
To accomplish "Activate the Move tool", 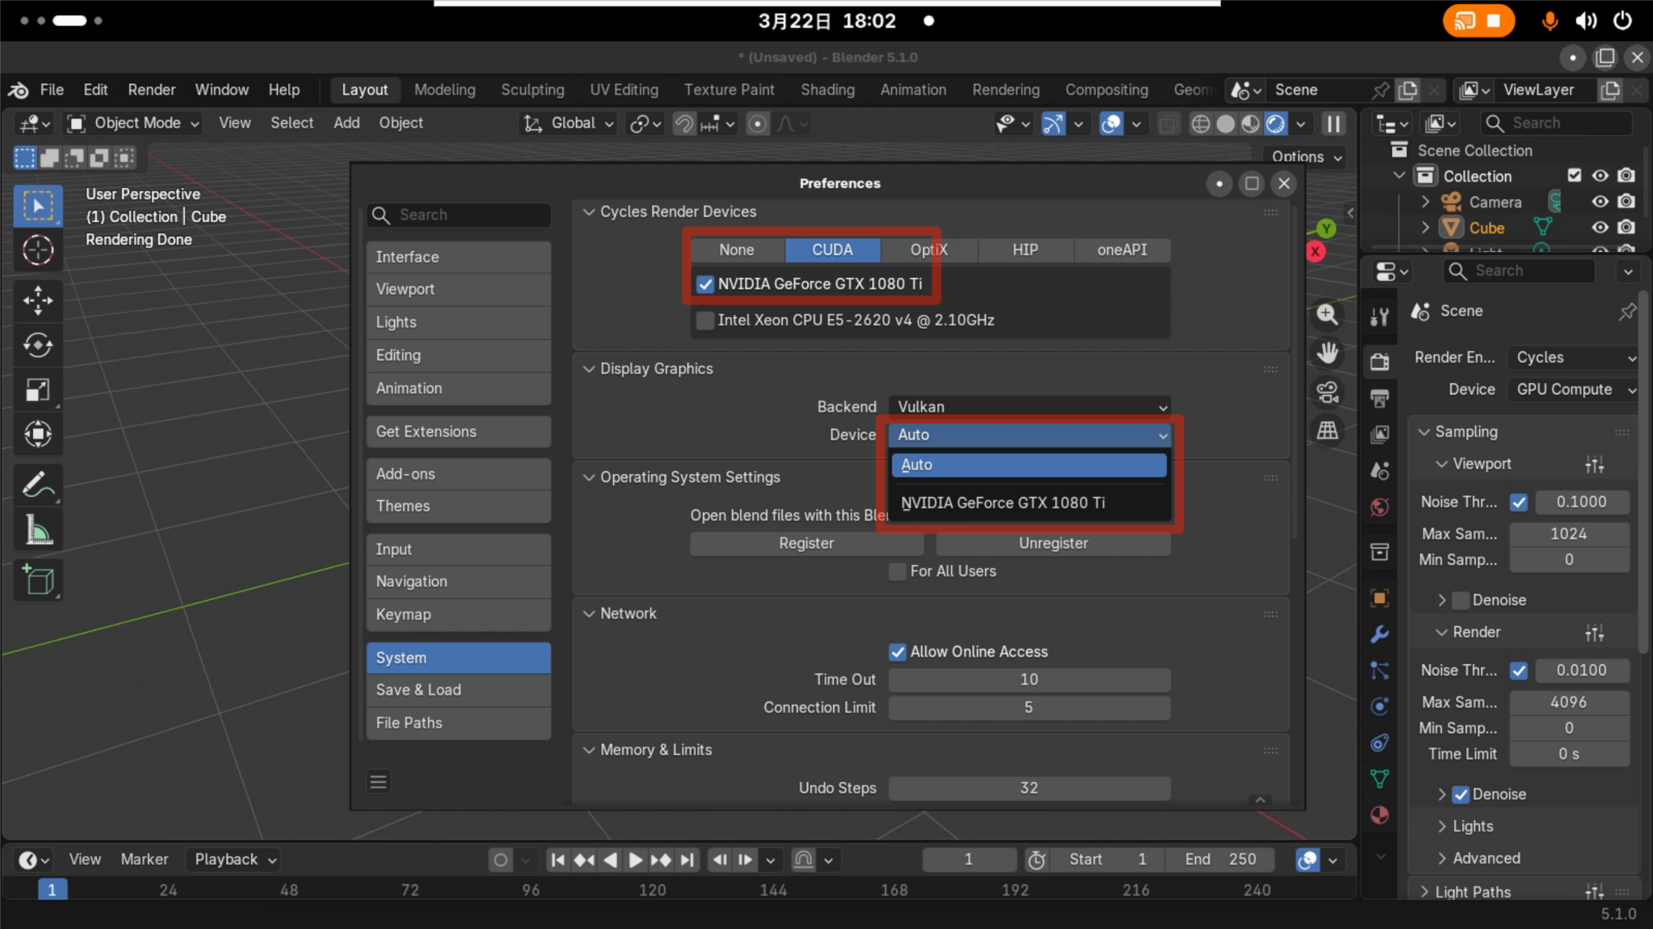I will (x=38, y=300).
